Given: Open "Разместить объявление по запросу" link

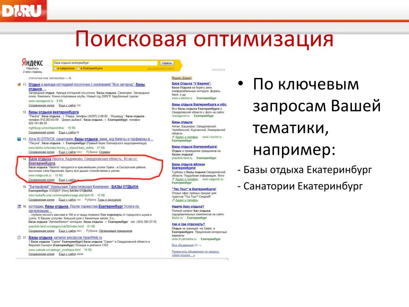Looking at the screenshot, I should pos(195,253).
